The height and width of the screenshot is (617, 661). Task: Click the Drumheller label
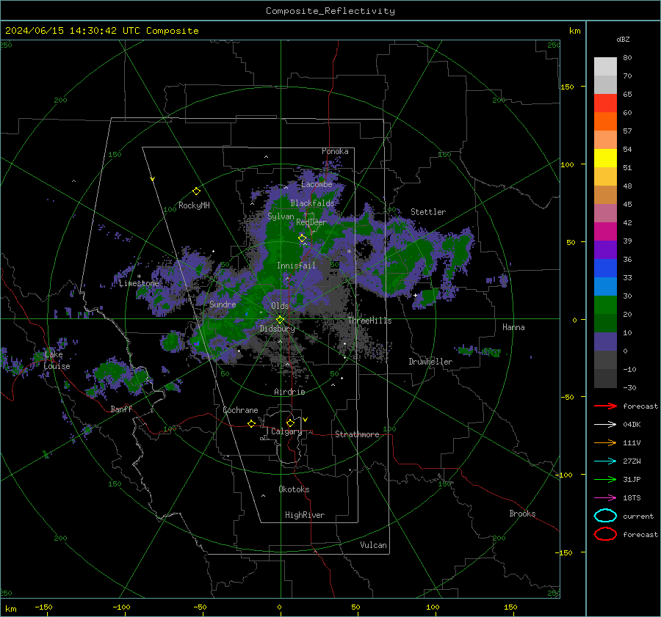(430, 362)
